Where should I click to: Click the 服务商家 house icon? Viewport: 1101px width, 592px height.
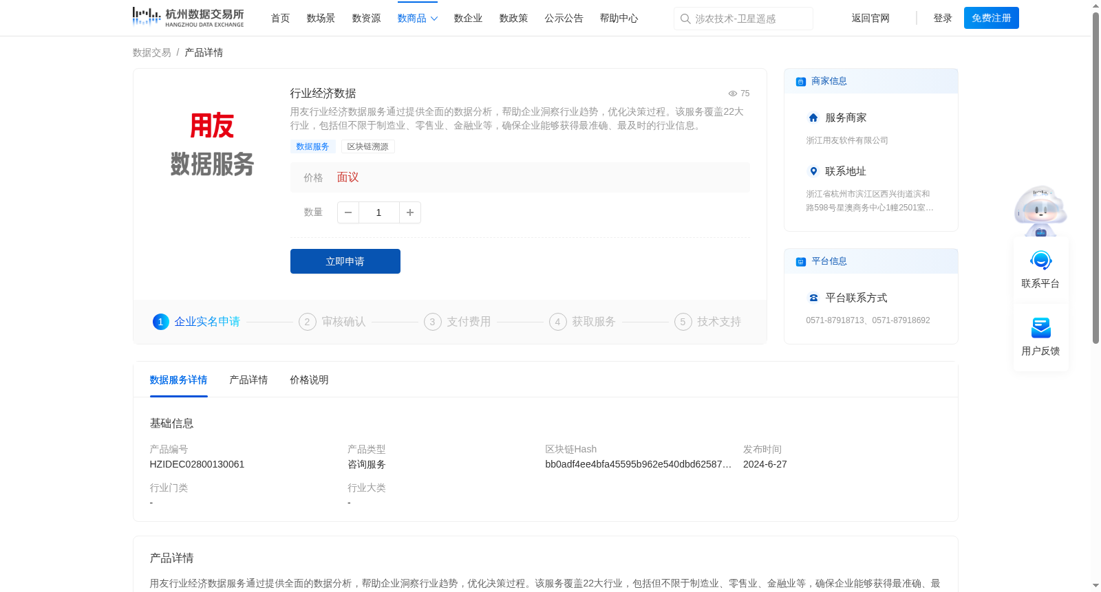point(813,118)
